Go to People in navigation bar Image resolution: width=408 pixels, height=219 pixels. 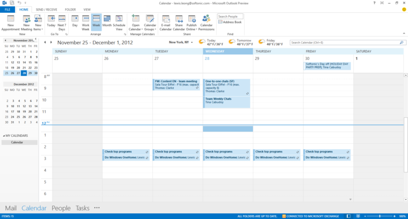pos(61,208)
